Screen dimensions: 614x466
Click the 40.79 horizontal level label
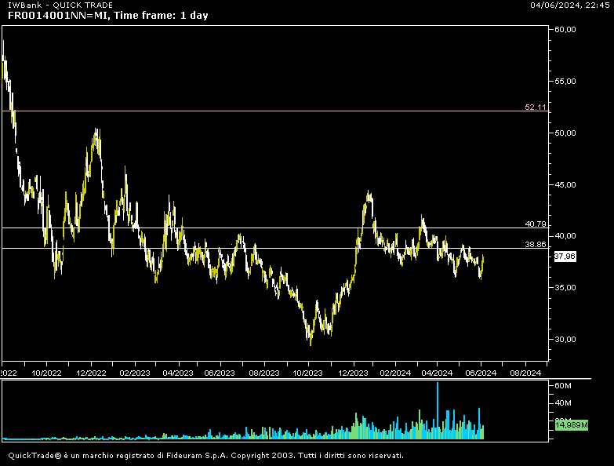click(x=536, y=224)
